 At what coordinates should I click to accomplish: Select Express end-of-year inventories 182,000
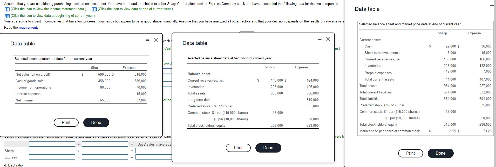click(485, 66)
